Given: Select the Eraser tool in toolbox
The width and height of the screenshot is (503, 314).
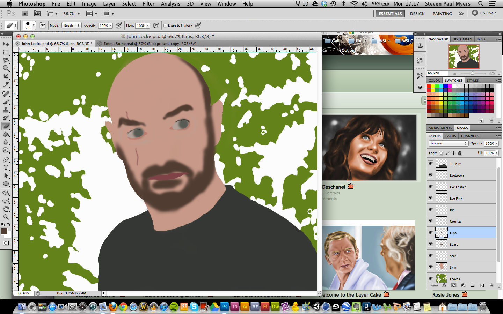Looking at the screenshot, I should [6, 126].
